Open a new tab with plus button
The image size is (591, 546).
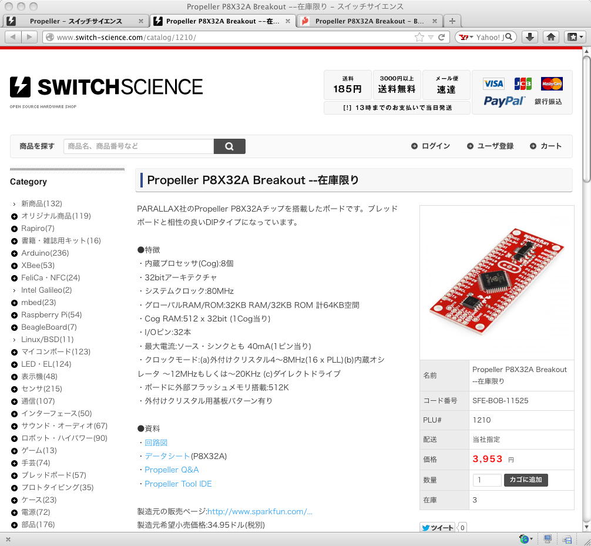(452, 21)
